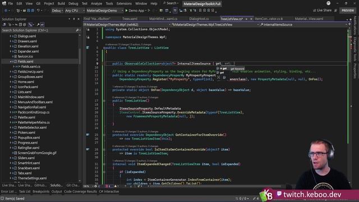Open MaterialDesignThemes.Wpf.TreeListView type dropdown
The width and height of the screenshot is (359, 202).
215,25
